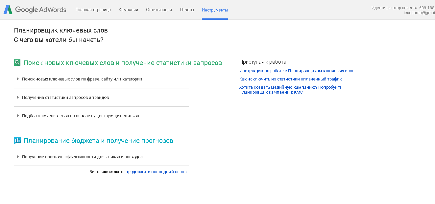Go to the "Отчеты" tab

click(x=187, y=10)
